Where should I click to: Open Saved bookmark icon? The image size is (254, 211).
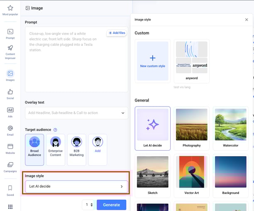coord(10,188)
